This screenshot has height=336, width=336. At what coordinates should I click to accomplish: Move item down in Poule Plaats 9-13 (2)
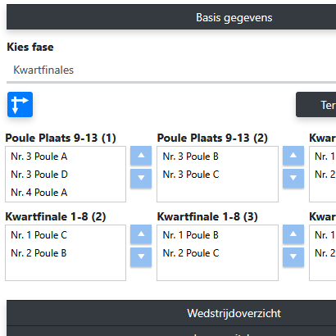(293, 178)
